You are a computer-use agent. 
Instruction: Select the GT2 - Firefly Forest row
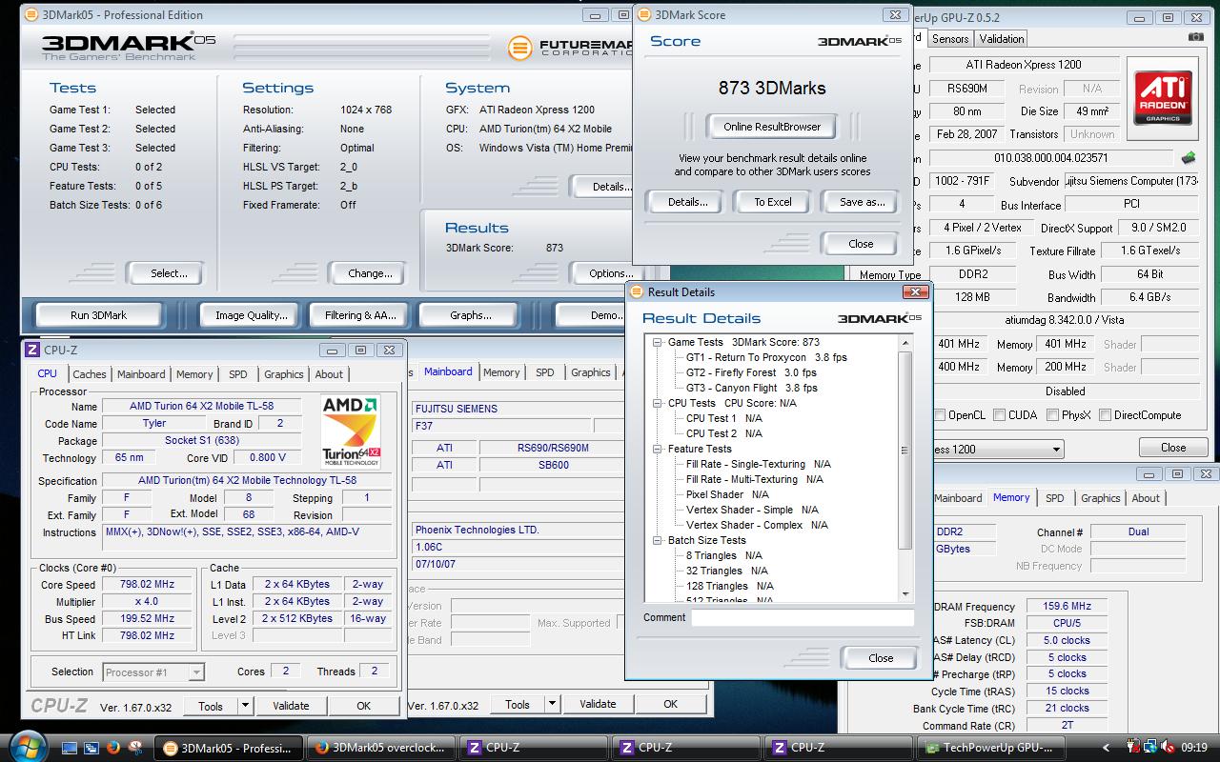[751, 372]
